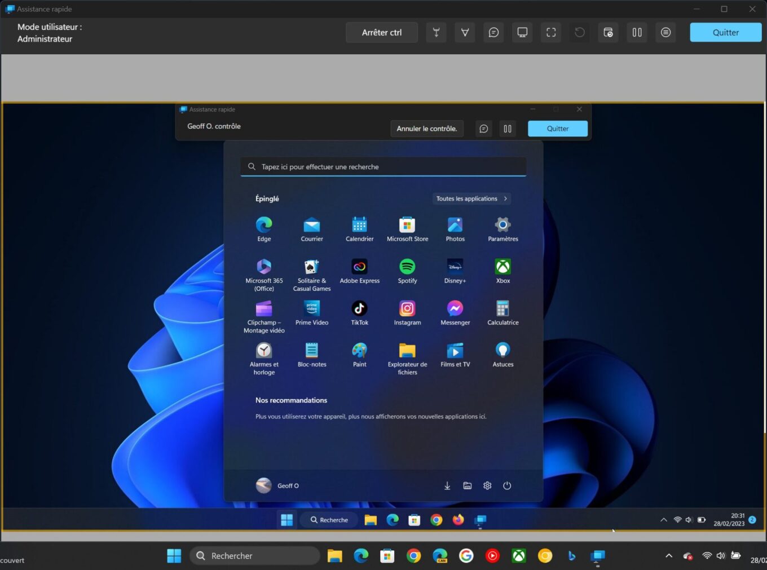Expand Toutes les applications
Screen dimensions: 767x570
[x=472, y=198]
